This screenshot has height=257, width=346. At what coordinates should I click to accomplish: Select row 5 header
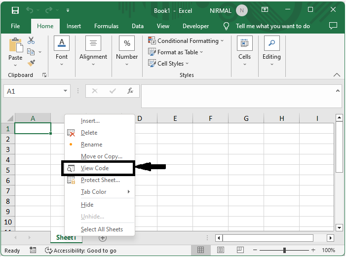pyautogui.click(x=8, y=170)
